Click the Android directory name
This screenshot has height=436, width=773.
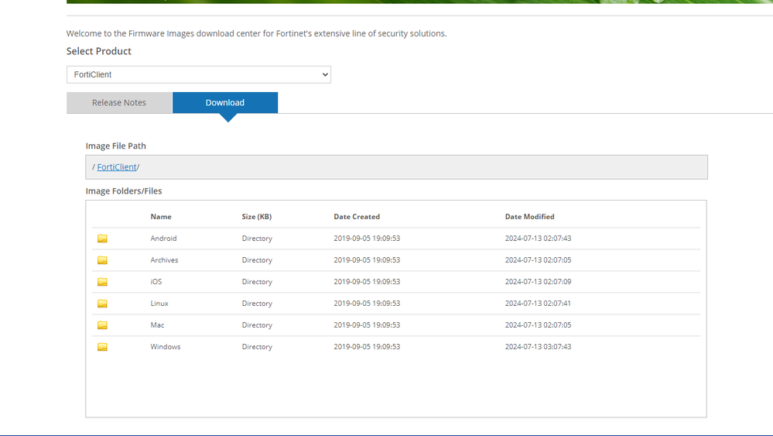pos(163,239)
